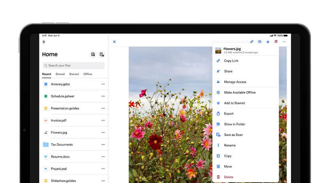Click the Search your files field
This screenshot has height=183, width=325.
click(74, 65)
